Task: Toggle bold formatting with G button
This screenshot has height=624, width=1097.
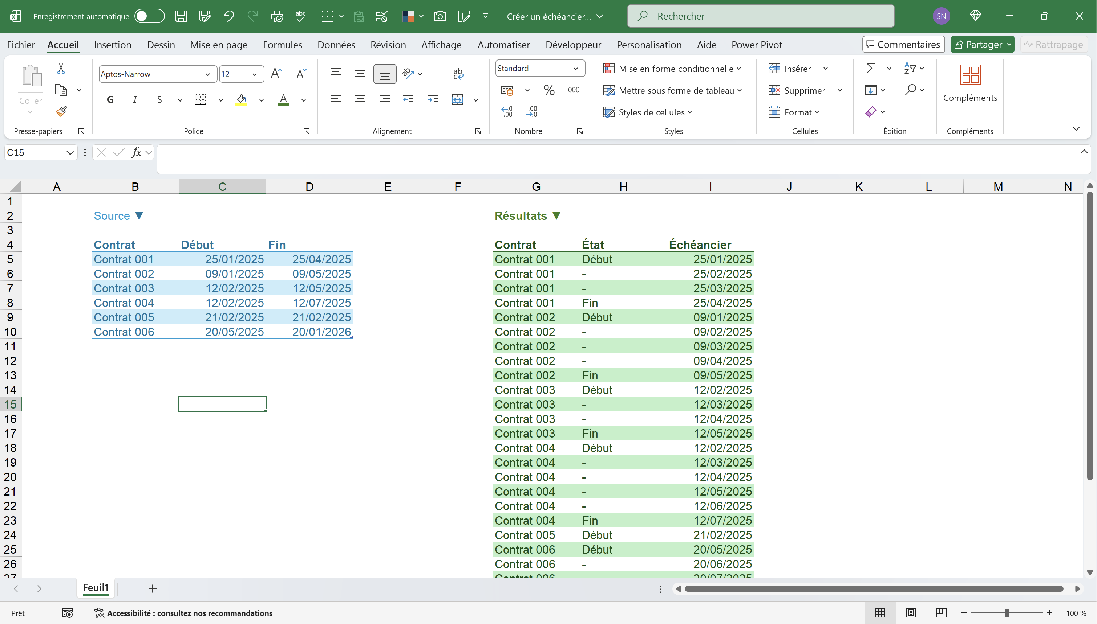Action: [110, 100]
